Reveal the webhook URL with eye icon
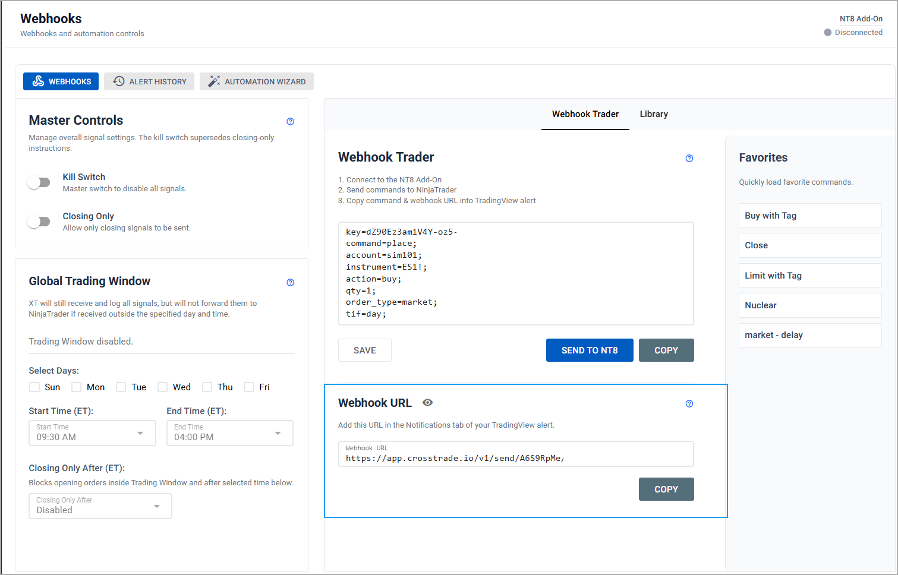The width and height of the screenshot is (898, 575). tap(427, 403)
